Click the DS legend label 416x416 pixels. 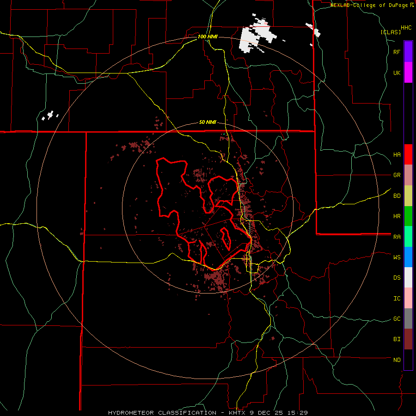pyautogui.click(x=397, y=277)
